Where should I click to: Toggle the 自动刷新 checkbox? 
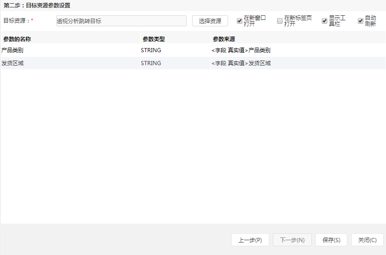pos(361,21)
